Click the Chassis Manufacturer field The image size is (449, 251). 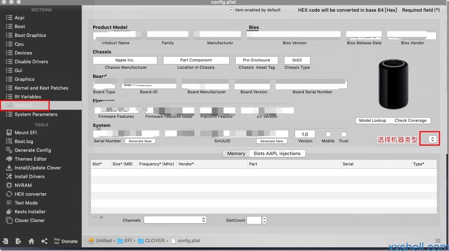point(125,60)
